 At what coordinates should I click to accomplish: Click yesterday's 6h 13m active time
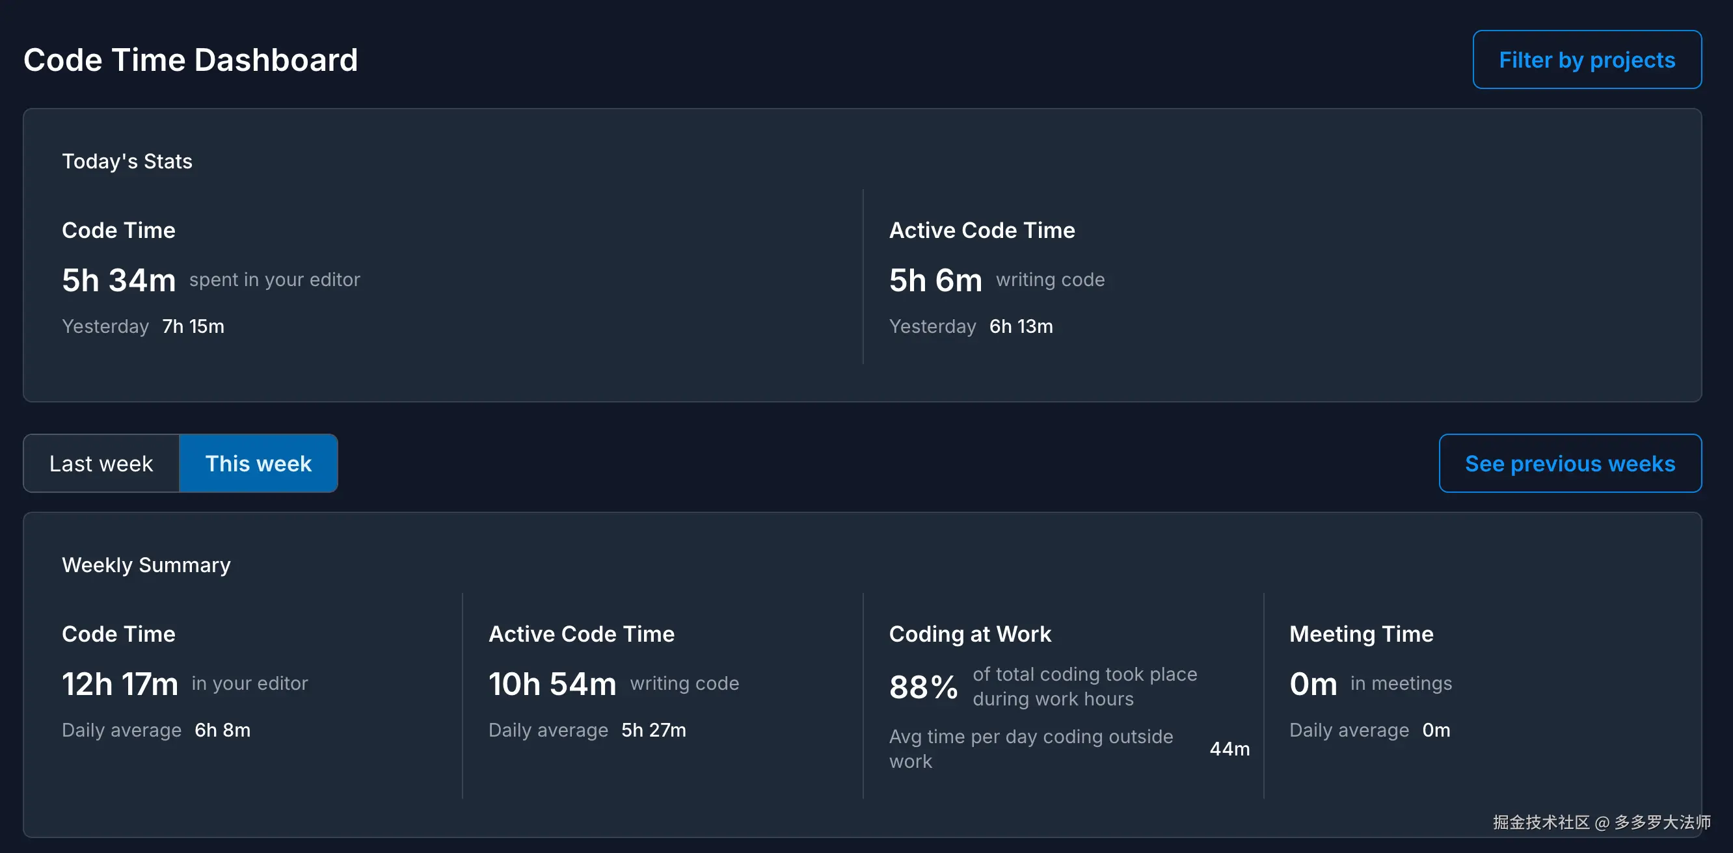click(1021, 326)
